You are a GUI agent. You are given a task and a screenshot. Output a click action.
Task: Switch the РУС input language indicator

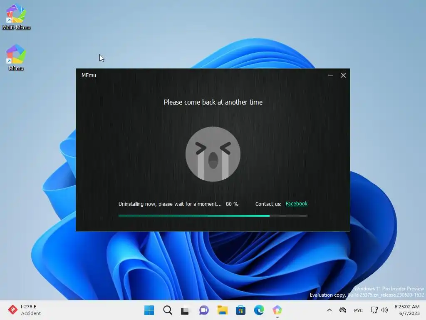pyautogui.click(x=358, y=310)
